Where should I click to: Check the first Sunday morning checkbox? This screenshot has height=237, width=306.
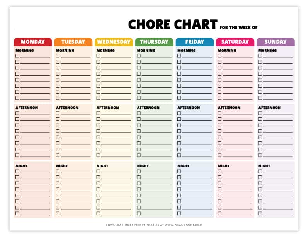[x=260, y=55]
